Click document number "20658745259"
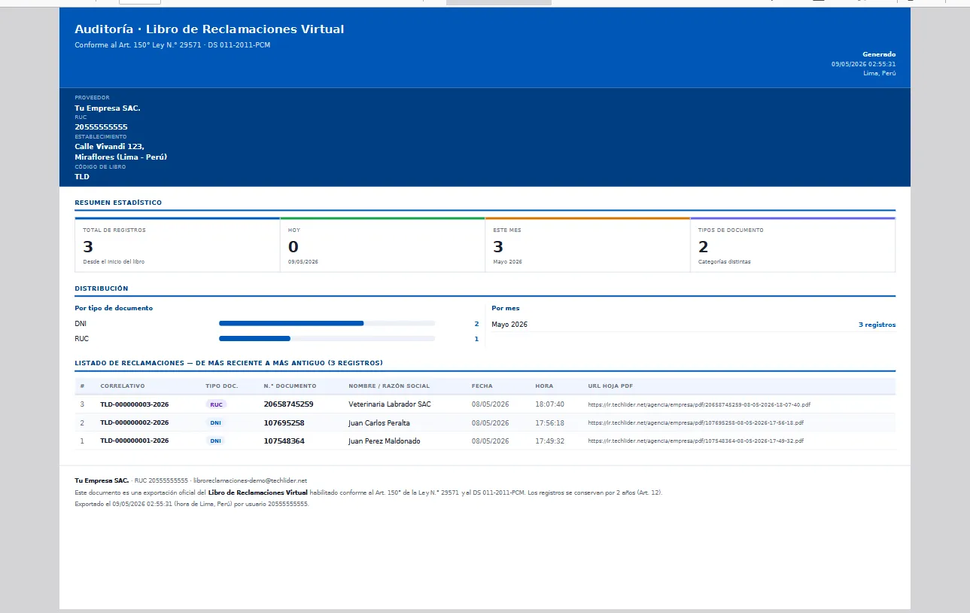Image resolution: width=970 pixels, height=613 pixels. [288, 404]
